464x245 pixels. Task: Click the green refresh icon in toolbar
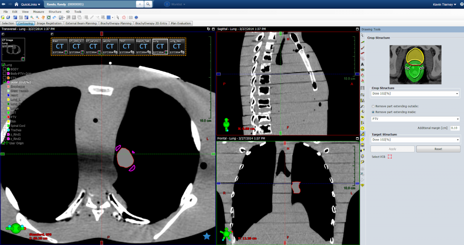pyautogui.click(x=49, y=17)
